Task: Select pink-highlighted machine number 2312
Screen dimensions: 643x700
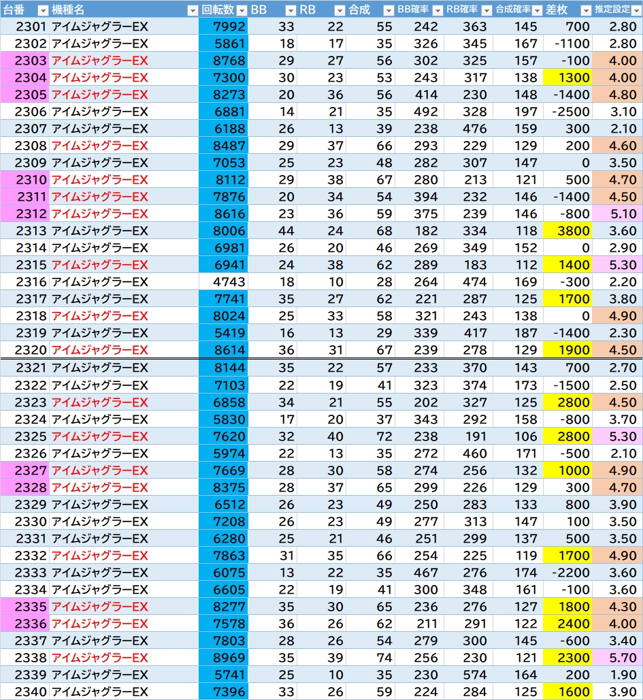Action: pyautogui.click(x=24, y=214)
